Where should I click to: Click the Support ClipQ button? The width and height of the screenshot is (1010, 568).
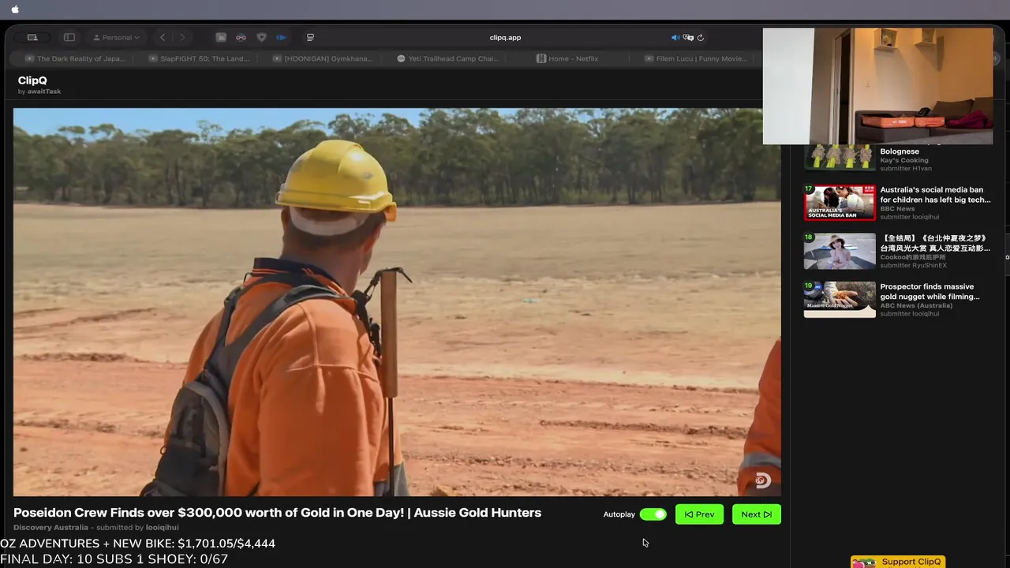click(897, 562)
